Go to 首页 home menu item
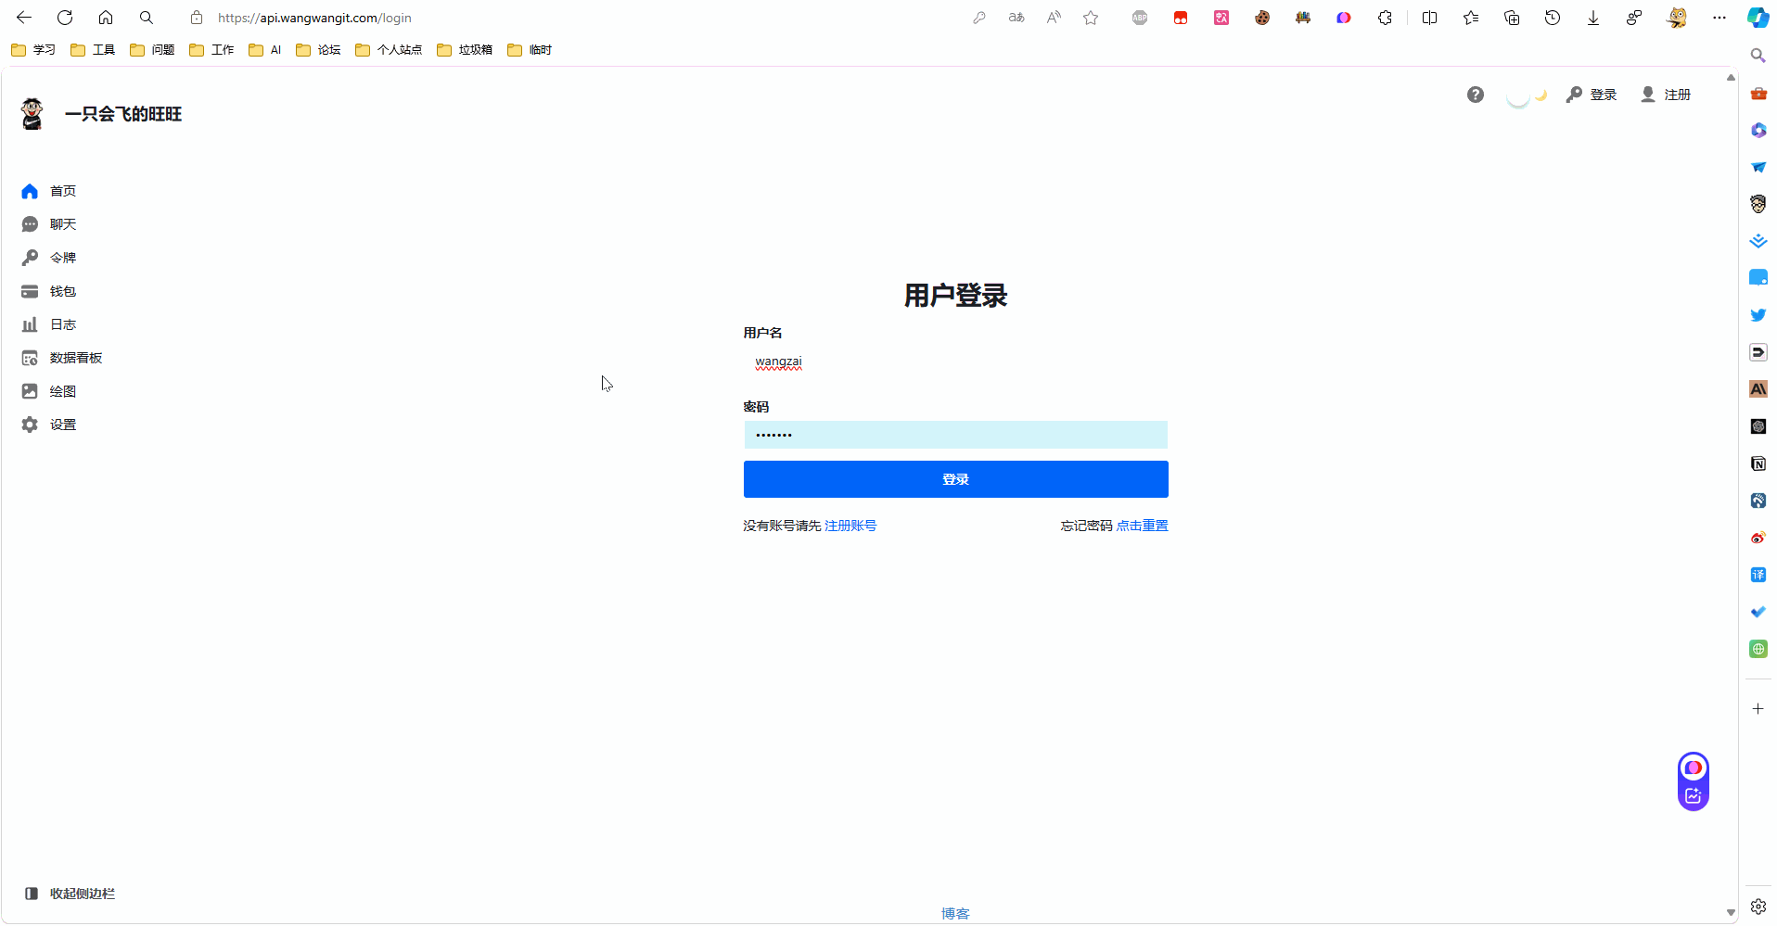Screen dimensions: 1777x926 (63, 191)
